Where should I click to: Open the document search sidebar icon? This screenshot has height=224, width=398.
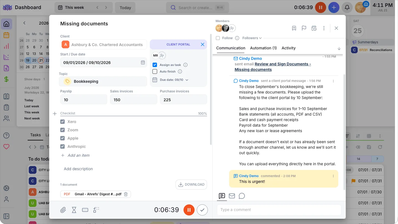(6, 68)
